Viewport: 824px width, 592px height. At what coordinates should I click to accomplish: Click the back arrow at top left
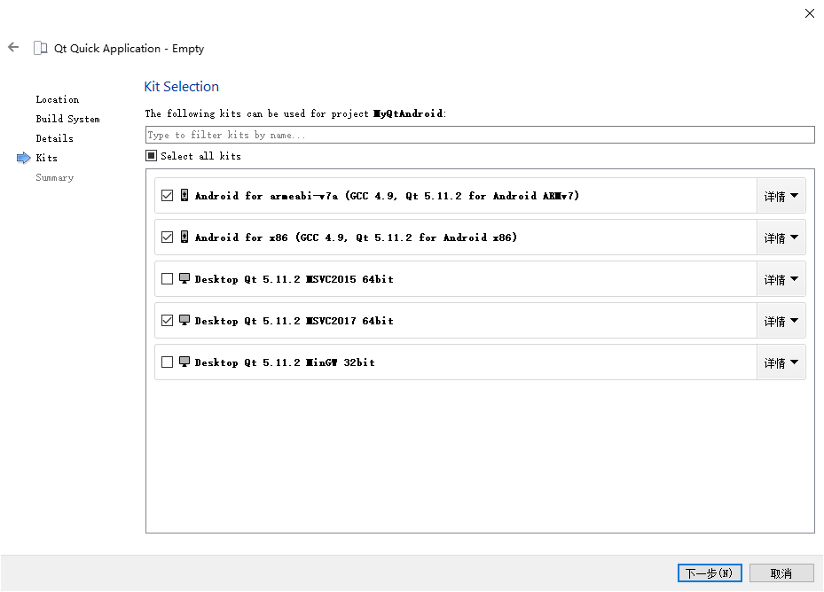12,47
